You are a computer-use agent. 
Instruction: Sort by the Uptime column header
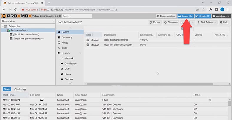[203, 35]
